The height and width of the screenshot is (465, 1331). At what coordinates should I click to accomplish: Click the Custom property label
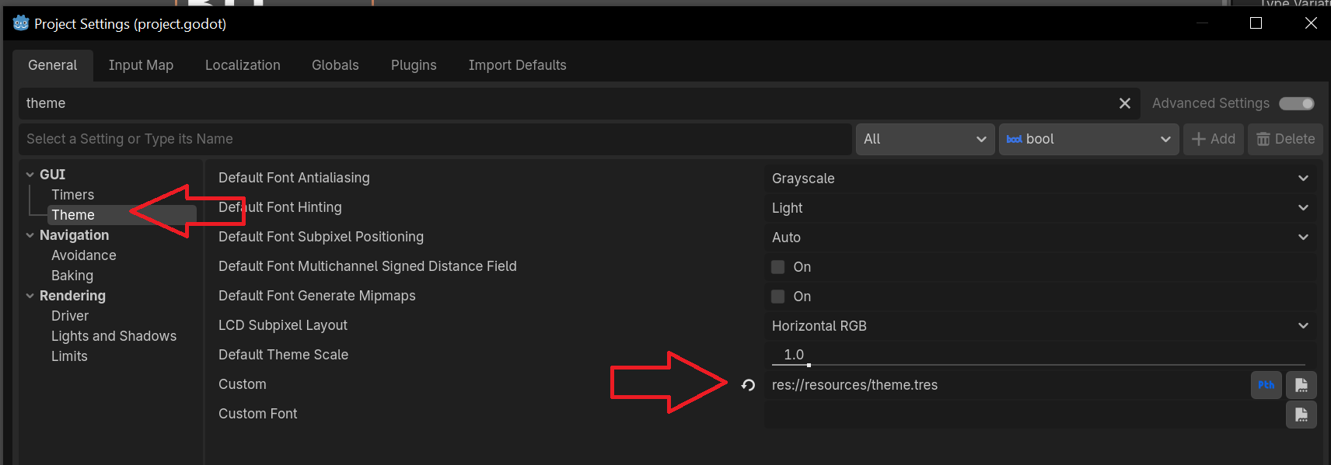pyautogui.click(x=242, y=384)
